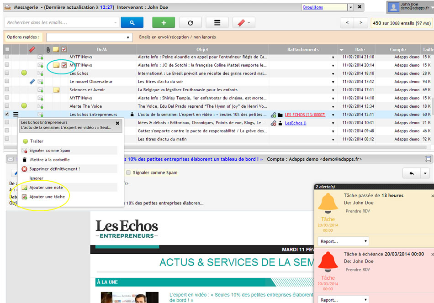Click the envelope icon in the preview header
The image size is (434, 303).
point(11,159)
